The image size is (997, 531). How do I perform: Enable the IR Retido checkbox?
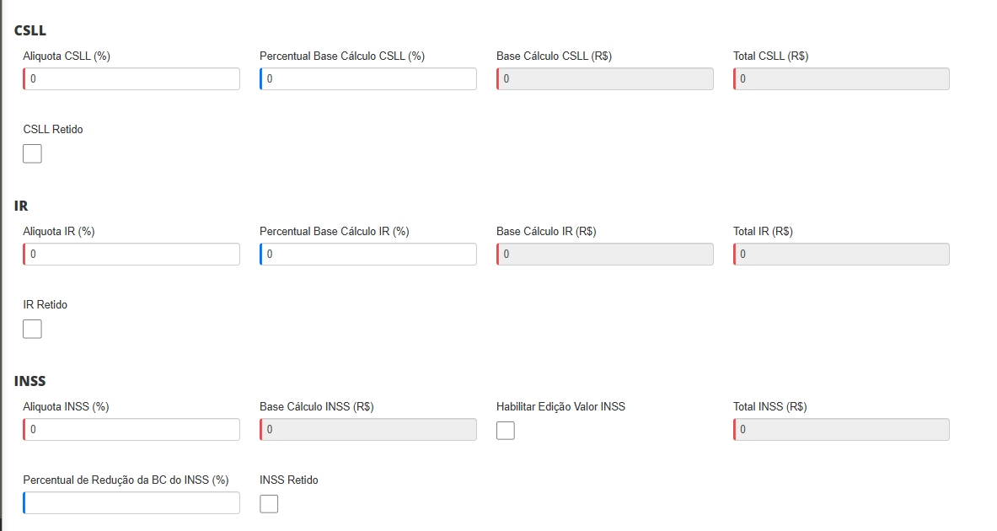32,330
